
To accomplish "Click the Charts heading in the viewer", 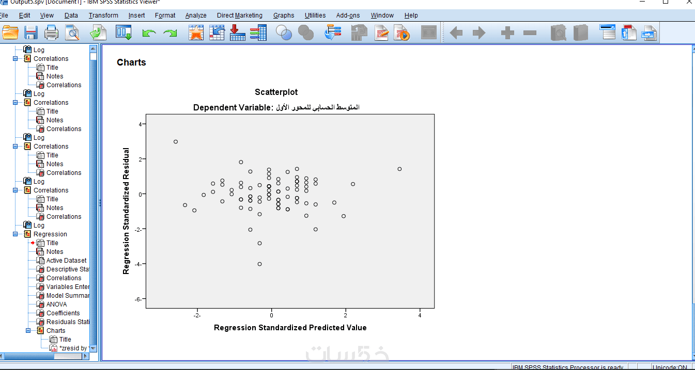I will 131,62.
